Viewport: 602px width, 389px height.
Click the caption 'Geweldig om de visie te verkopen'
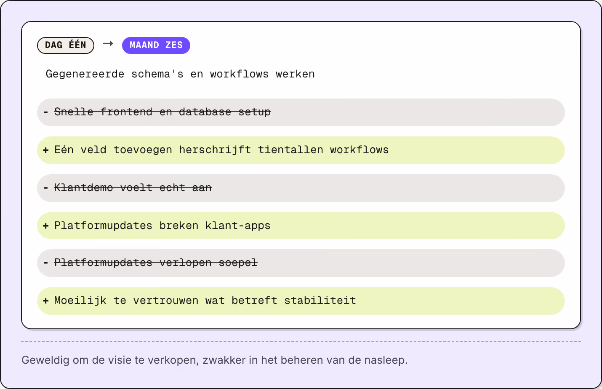pyautogui.click(x=110, y=360)
